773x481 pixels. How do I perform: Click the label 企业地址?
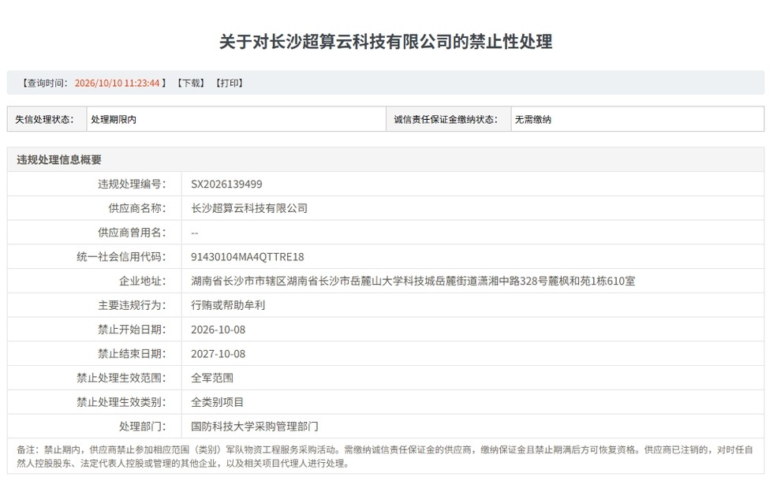pyautogui.click(x=143, y=281)
